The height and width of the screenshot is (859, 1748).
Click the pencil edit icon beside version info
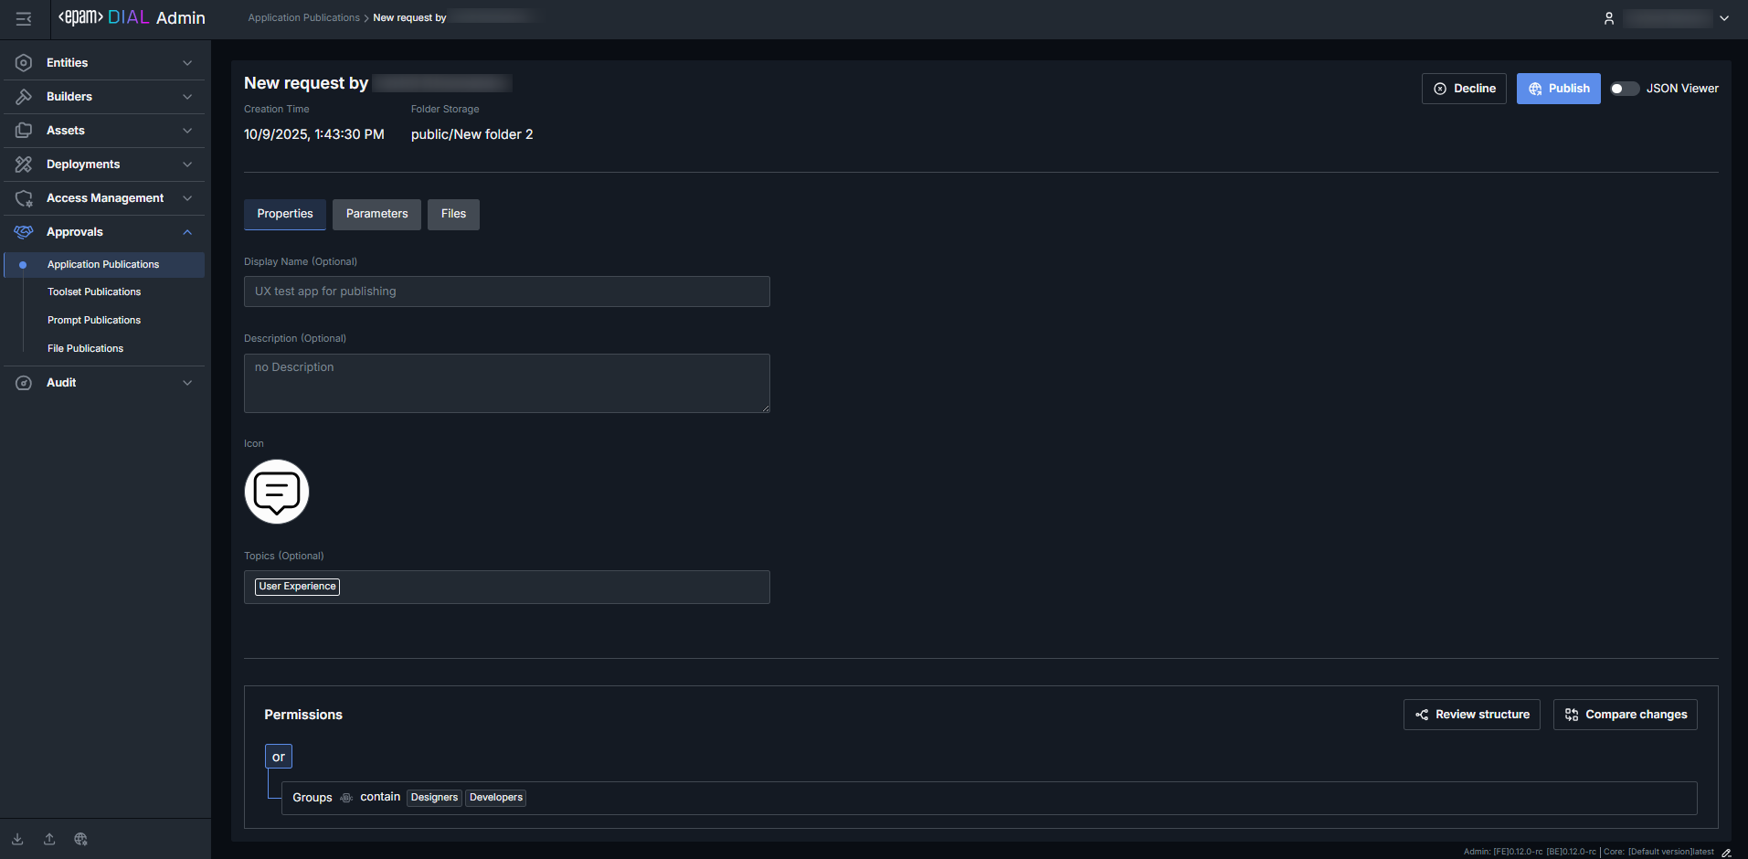click(x=1726, y=852)
